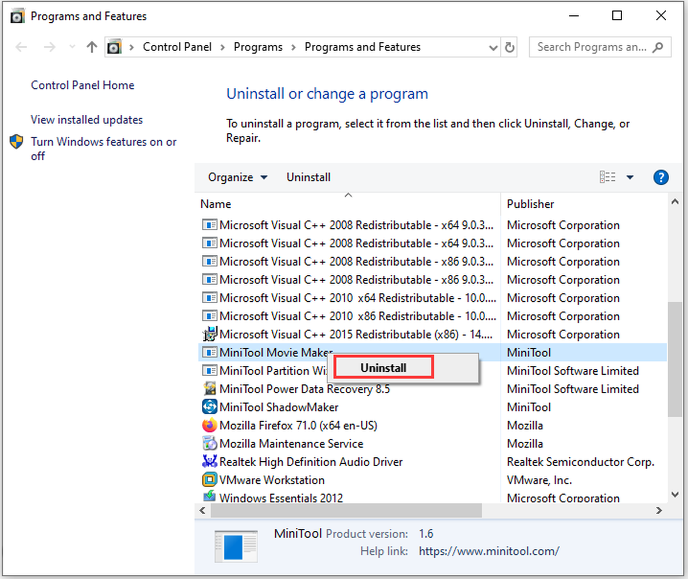Open Turn Windows features on or off
688x579 pixels.
(104, 149)
